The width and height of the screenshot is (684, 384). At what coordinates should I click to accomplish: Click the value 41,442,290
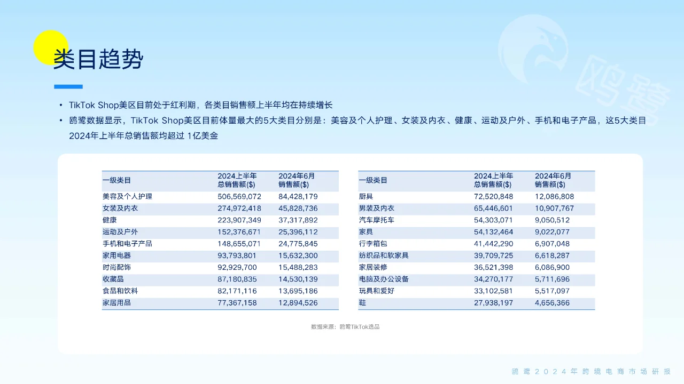pyautogui.click(x=494, y=244)
